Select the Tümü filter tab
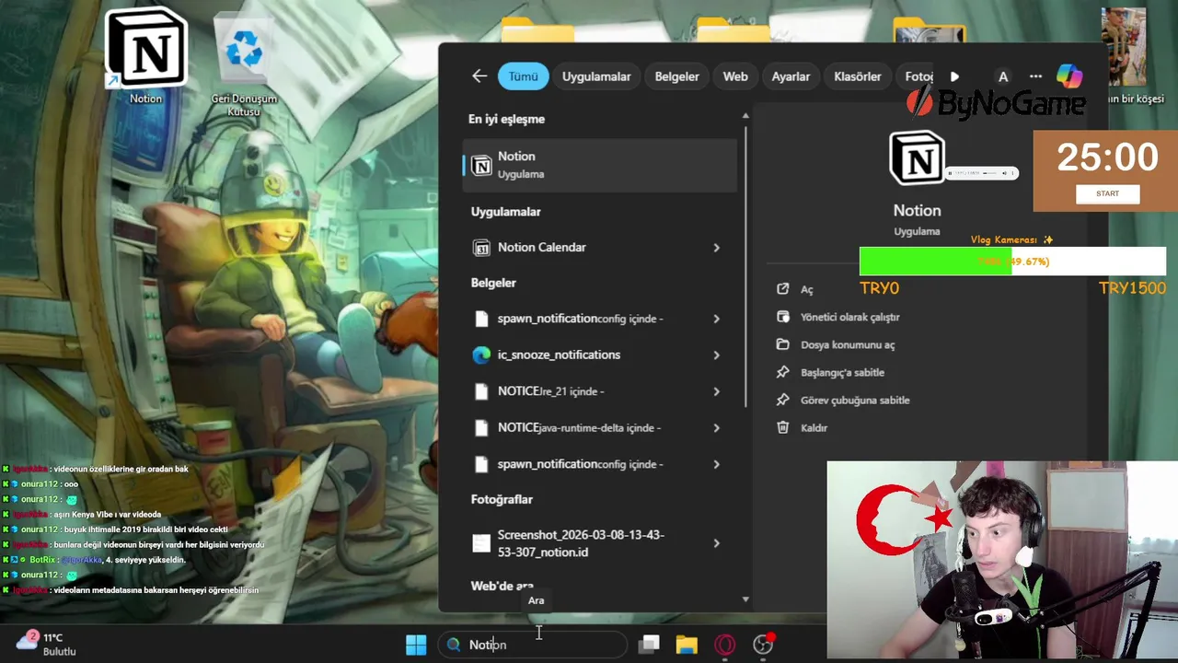1178x663 pixels. point(523,76)
